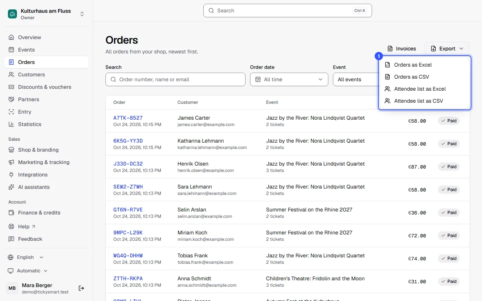Click the spreadsheet icon beside Orders as Excel

click(387, 65)
